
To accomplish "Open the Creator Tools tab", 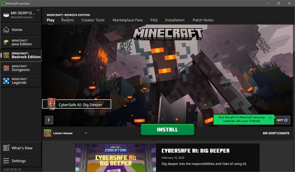I will click(93, 20).
